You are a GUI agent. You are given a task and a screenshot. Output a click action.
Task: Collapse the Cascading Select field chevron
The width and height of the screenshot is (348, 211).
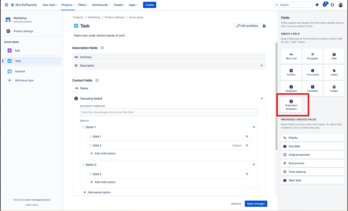[262, 99]
